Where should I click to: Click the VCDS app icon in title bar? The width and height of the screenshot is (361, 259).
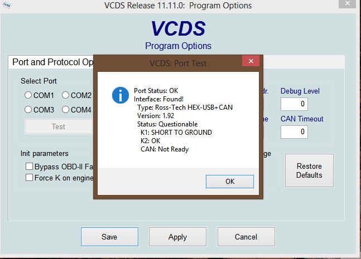click(7, 5)
